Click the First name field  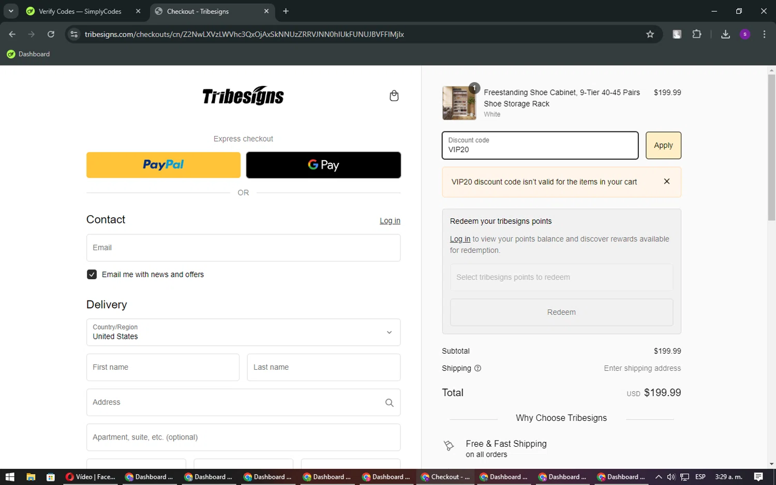(162, 367)
